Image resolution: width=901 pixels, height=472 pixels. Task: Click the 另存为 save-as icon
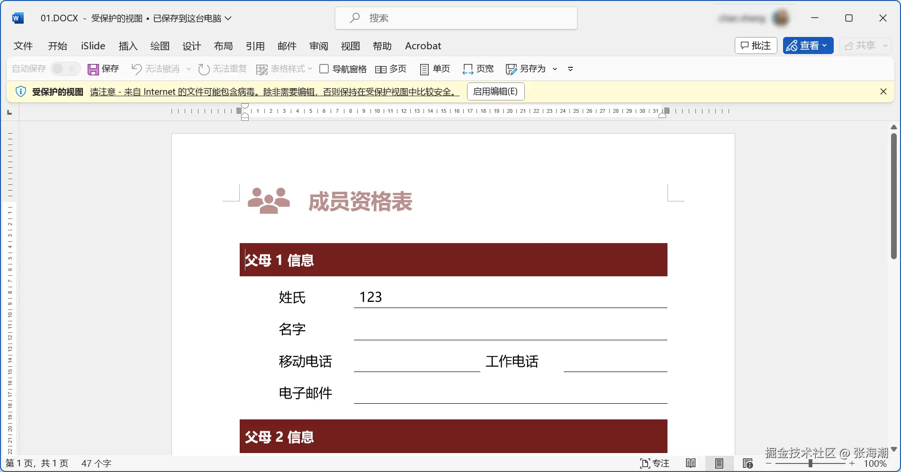point(512,69)
